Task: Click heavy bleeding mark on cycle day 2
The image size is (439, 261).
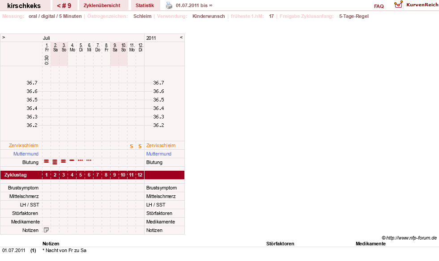Action: tap(55, 162)
